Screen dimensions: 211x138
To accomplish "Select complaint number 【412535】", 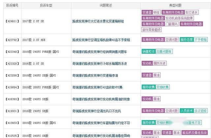I will click(12, 135).
